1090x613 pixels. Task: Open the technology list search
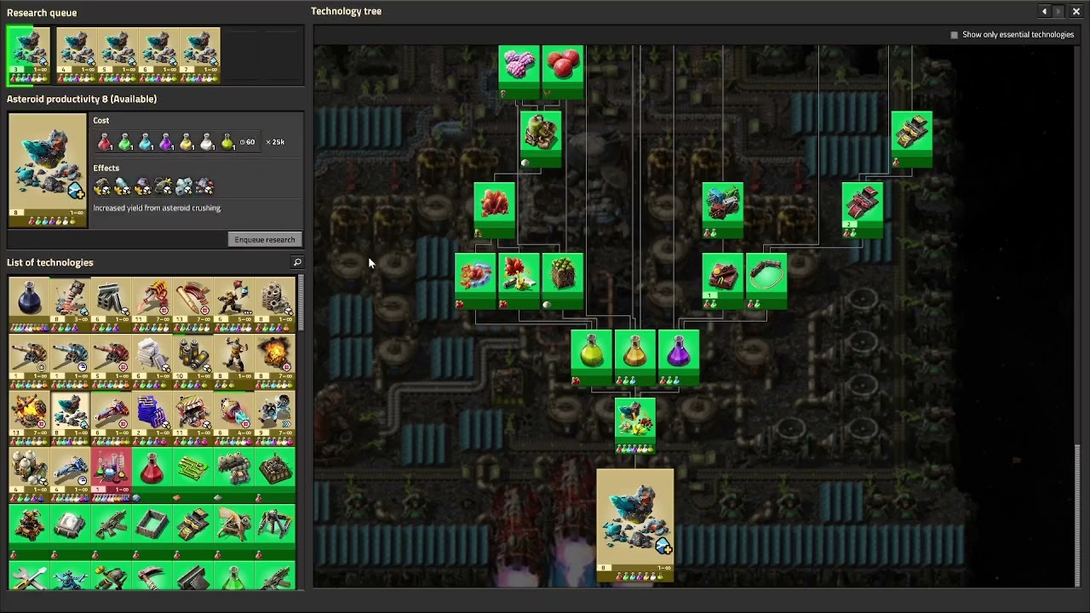297,262
